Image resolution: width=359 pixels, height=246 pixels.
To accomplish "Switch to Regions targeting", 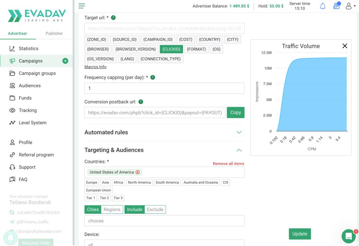I will point(112,209).
